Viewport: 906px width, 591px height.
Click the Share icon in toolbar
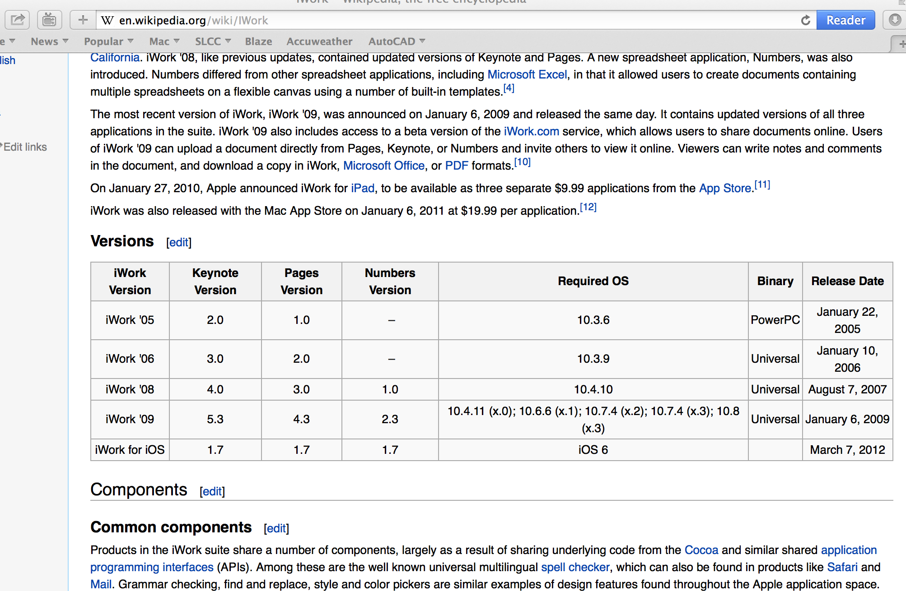point(17,20)
